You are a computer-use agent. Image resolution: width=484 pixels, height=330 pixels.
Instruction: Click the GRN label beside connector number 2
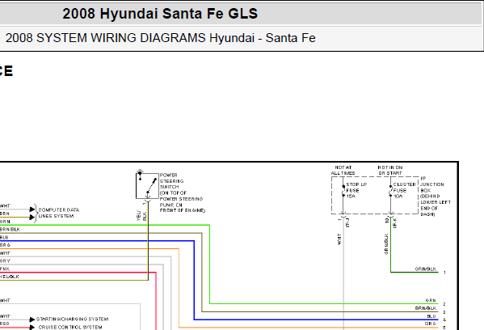(431, 301)
